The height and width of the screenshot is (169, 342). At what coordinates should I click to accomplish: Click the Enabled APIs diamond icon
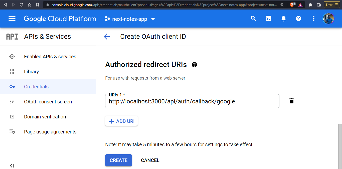coord(12,57)
